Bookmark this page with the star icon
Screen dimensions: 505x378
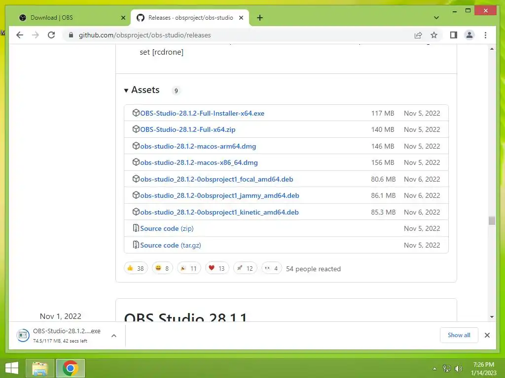(434, 35)
